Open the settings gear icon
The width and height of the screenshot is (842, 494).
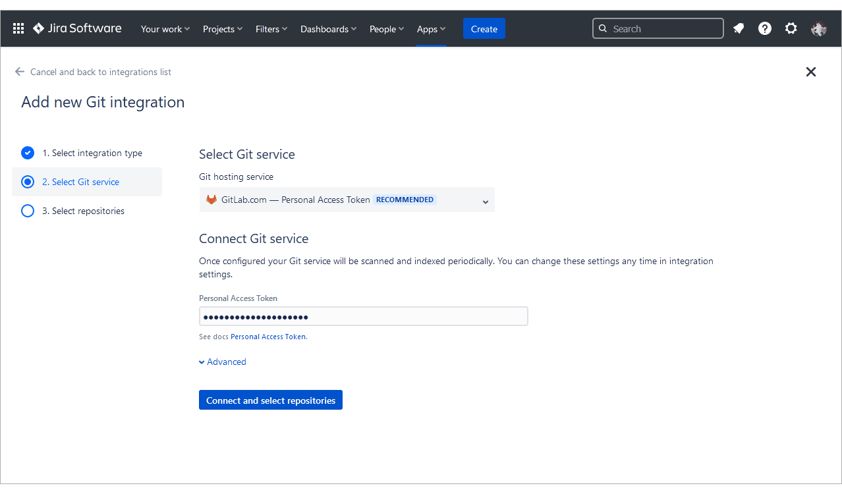pos(791,28)
